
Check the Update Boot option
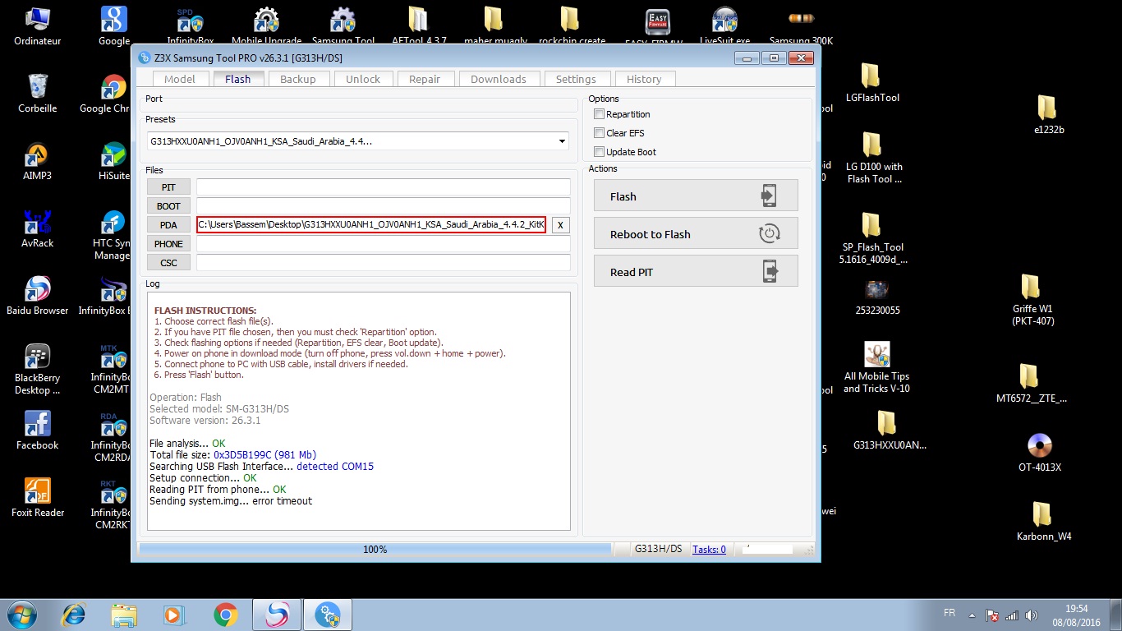[599, 152]
